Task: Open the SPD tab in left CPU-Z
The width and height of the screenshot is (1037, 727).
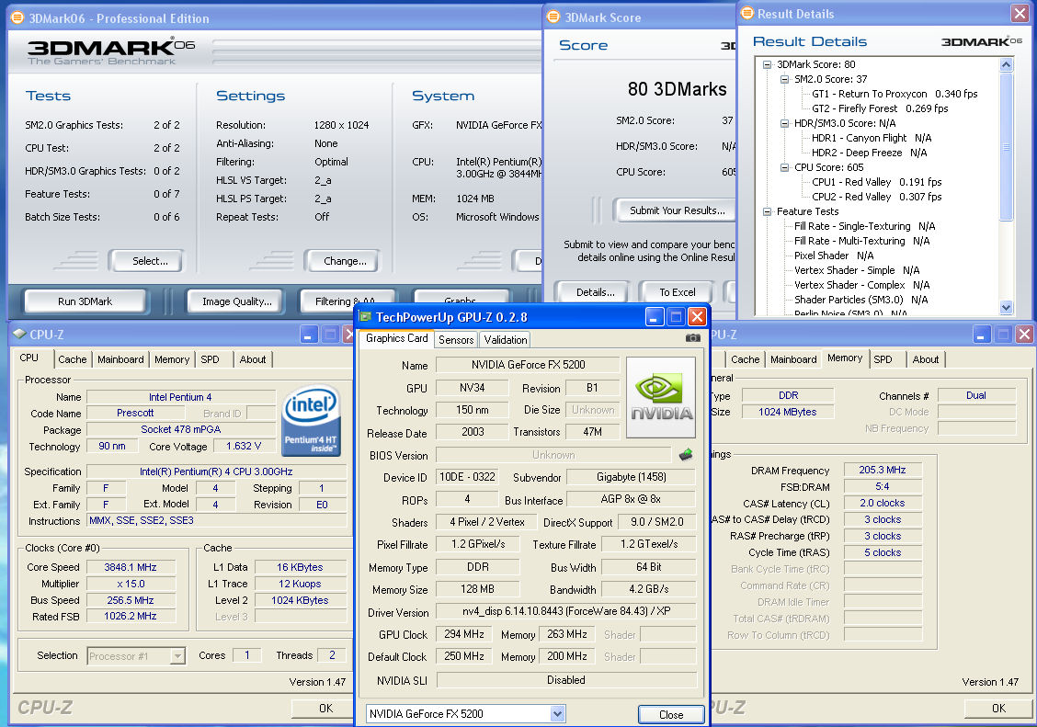Action: point(211,359)
